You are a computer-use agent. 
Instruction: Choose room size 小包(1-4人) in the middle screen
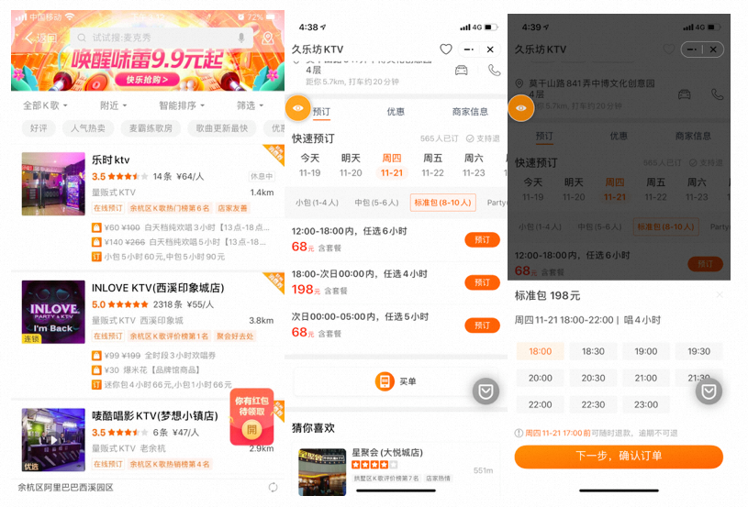point(317,203)
